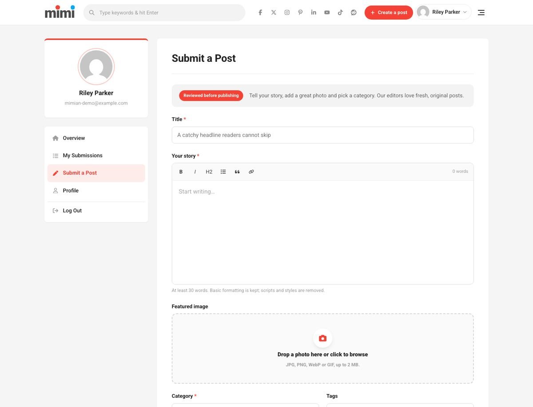Open the Pinterest social link
Screen dimensions: 533x407
[300, 12]
